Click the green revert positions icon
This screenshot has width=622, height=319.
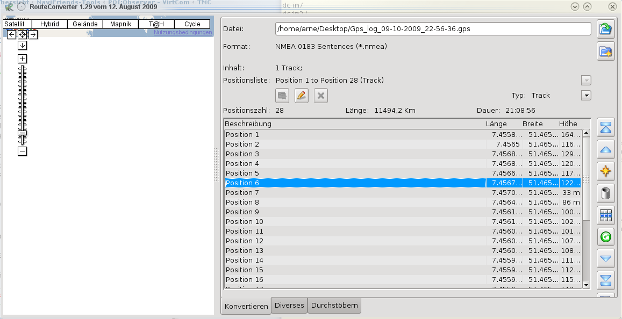(x=606, y=236)
